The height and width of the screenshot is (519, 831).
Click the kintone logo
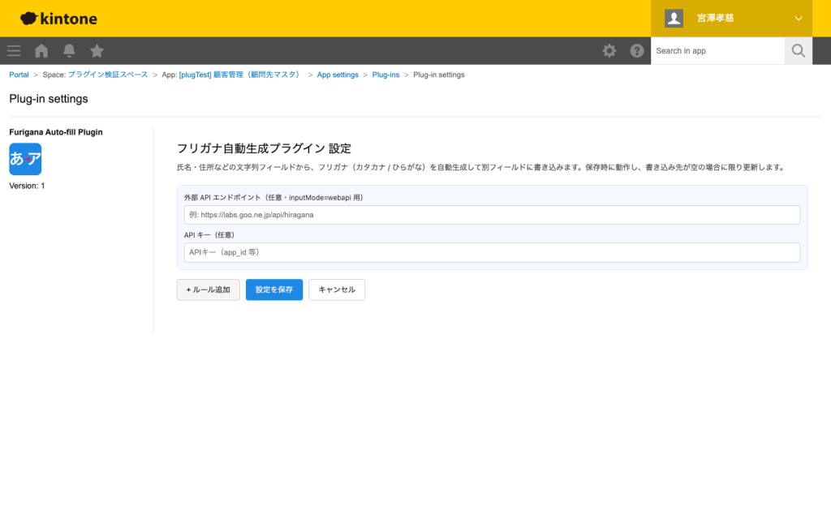(x=58, y=18)
